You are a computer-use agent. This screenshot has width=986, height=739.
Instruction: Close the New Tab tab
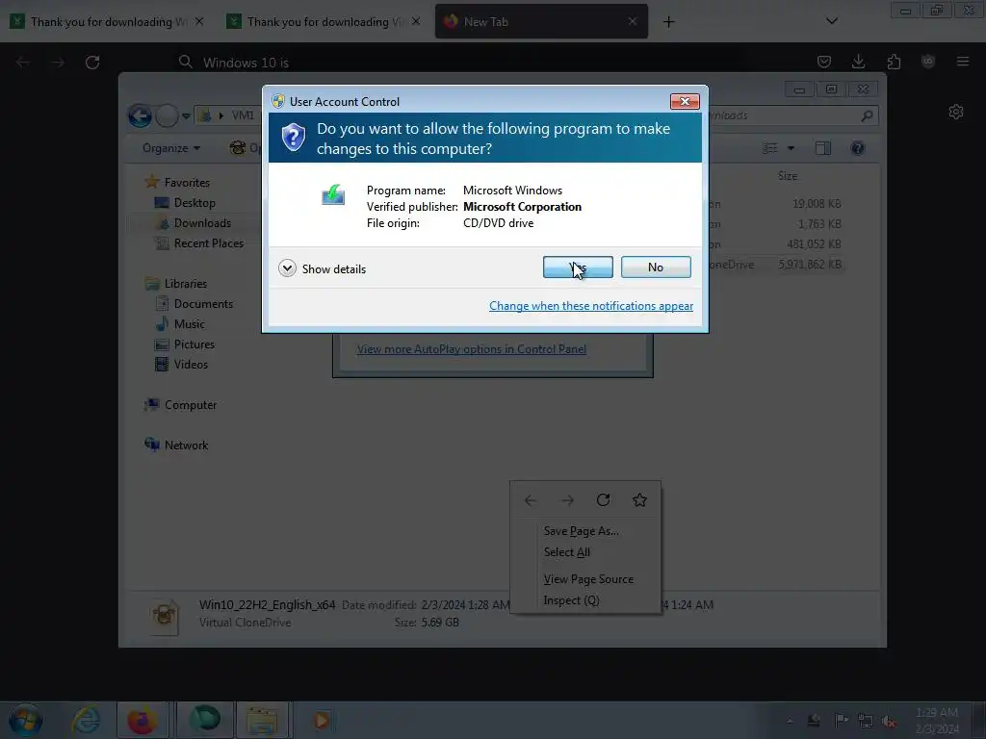point(632,21)
